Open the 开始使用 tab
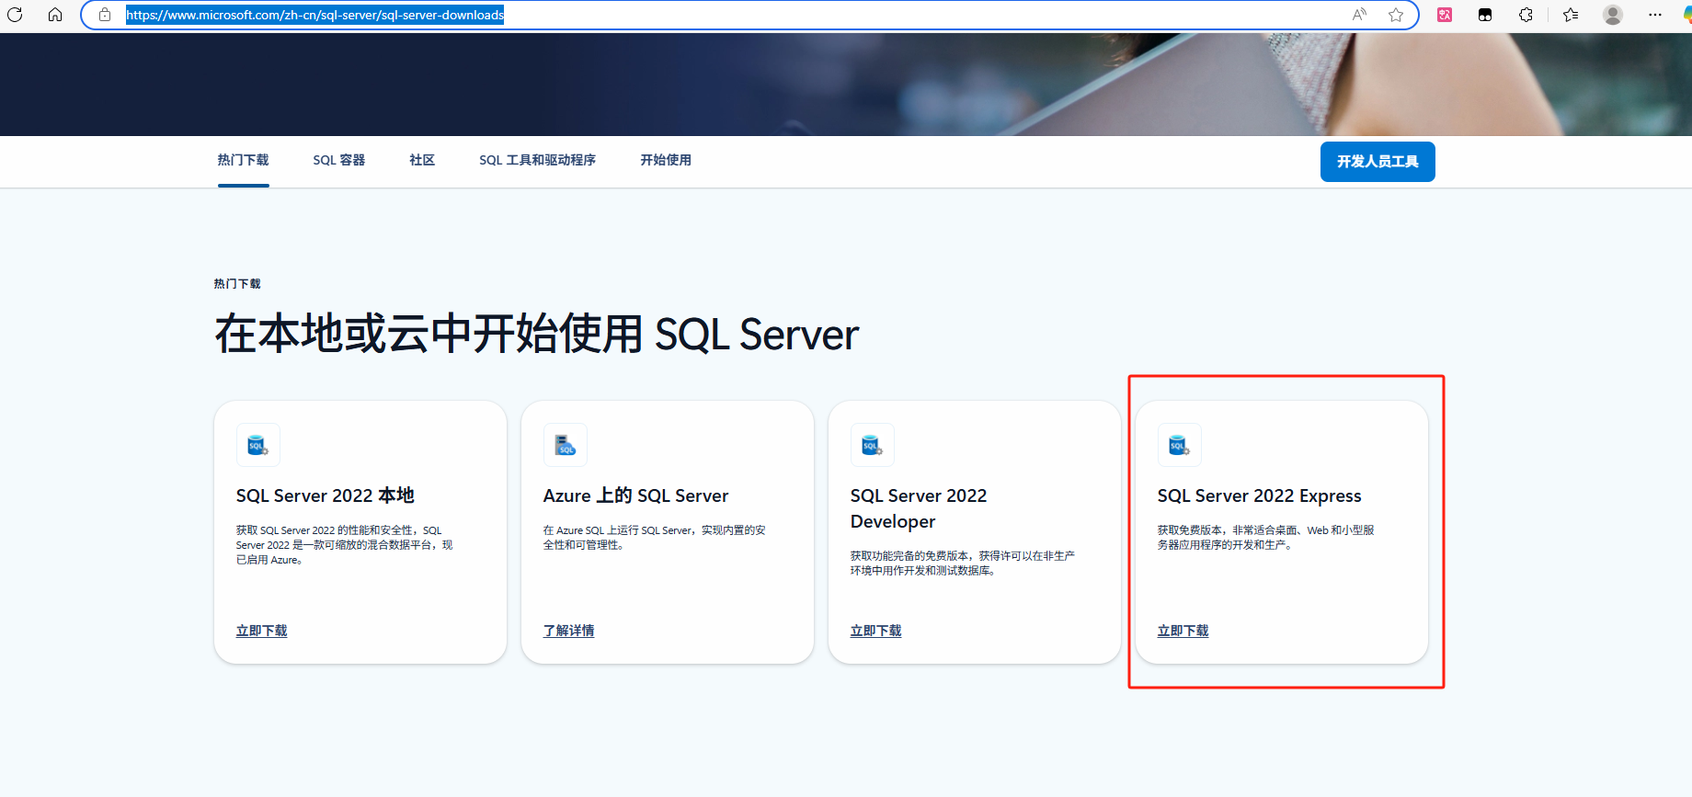Screen dimensions: 1692x797 click(x=666, y=160)
